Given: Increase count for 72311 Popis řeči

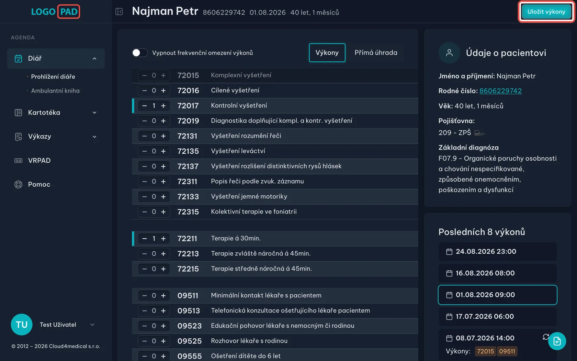Looking at the screenshot, I should click(x=163, y=181).
